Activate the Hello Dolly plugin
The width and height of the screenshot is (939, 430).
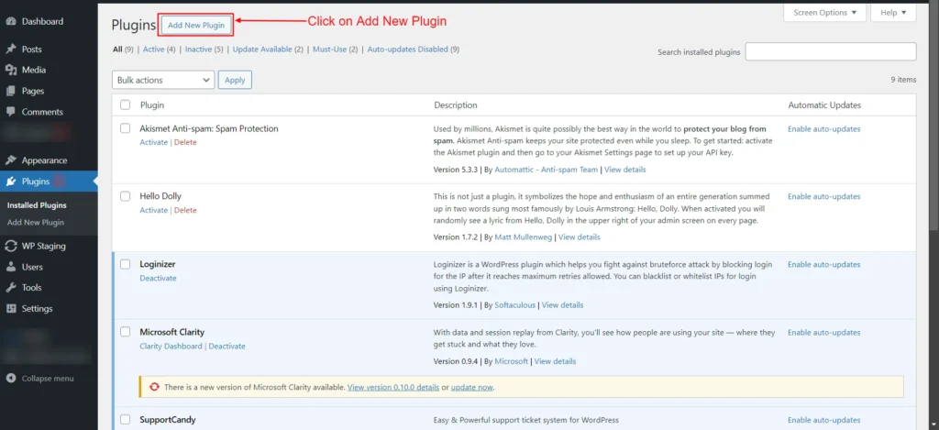(x=154, y=210)
